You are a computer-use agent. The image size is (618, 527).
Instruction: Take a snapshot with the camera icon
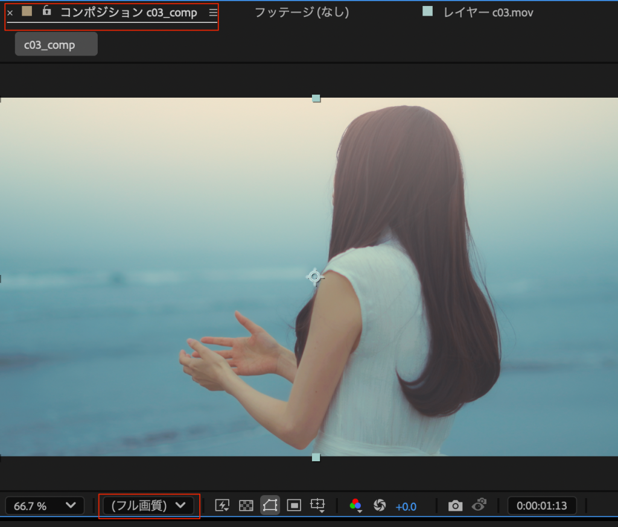tap(456, 505)
